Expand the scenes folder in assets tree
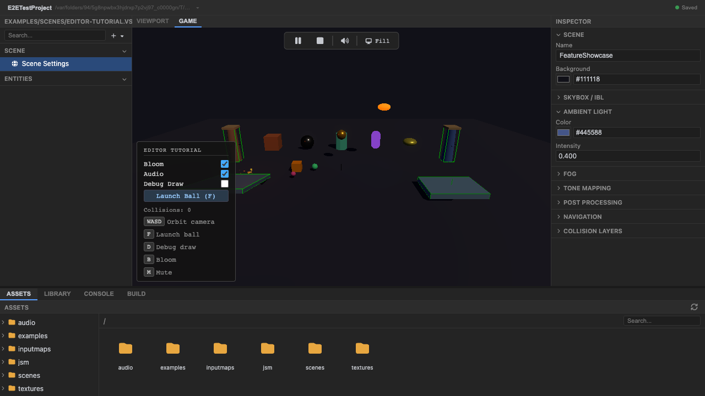The height and width of the screenshot is (396, 705). [x=3, y=375]
